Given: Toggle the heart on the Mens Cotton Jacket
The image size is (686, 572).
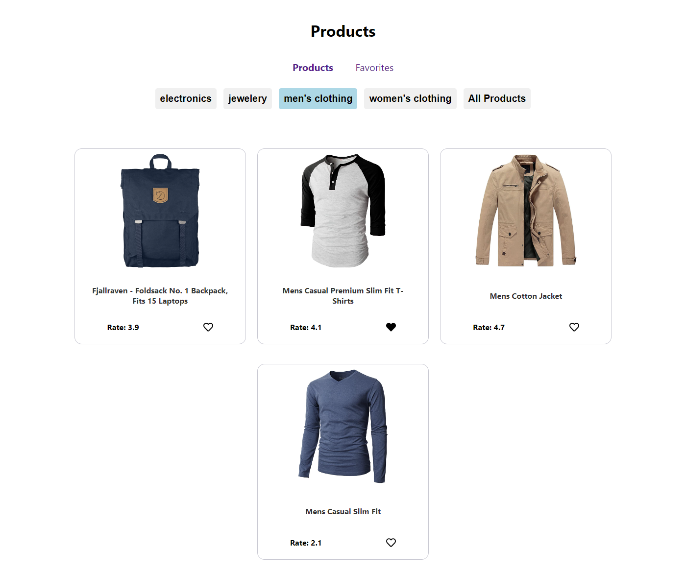Looking at the screenshot, I should (x=574, y=327).
